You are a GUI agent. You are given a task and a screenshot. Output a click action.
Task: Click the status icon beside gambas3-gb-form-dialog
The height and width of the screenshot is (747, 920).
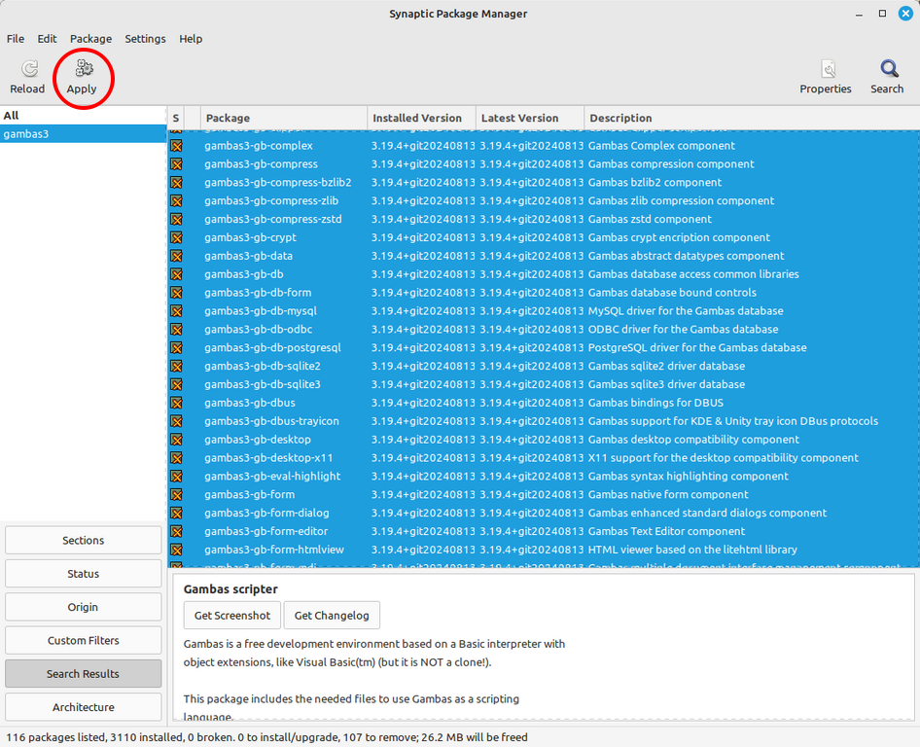click(x=176, y=514)
